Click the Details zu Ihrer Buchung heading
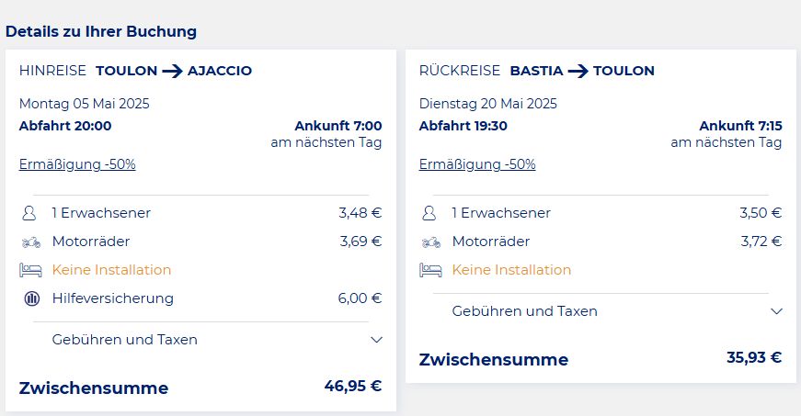 (x=101, y=31)
